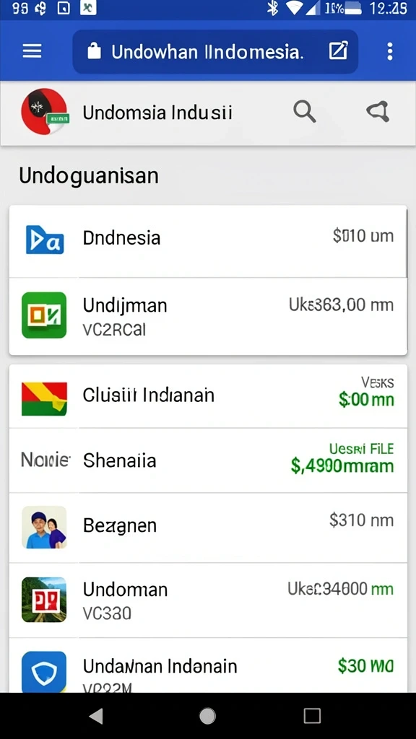416x739 pixels.
Task: Tap the Clusiit Indianan flag icon
Action: tap(44, 398)
